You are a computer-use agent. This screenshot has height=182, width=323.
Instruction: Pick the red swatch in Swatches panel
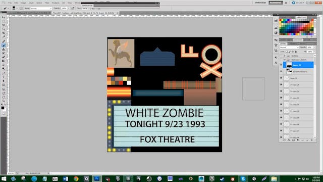281,20
